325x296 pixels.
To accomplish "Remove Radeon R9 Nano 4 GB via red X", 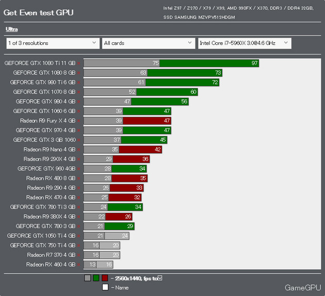I will coord(79,150).
